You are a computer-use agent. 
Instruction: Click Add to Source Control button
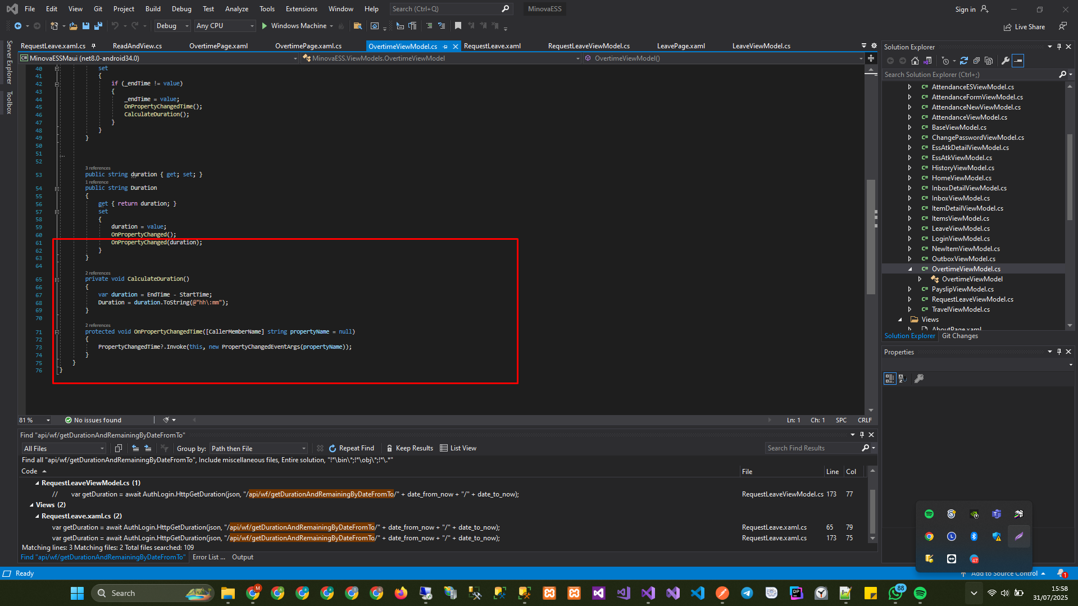tap(1003, 573)
